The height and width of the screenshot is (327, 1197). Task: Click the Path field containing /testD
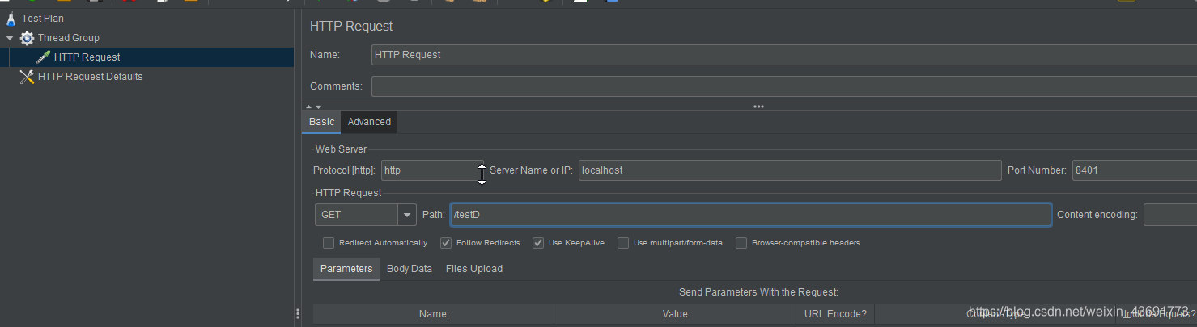tap(750, 215)
